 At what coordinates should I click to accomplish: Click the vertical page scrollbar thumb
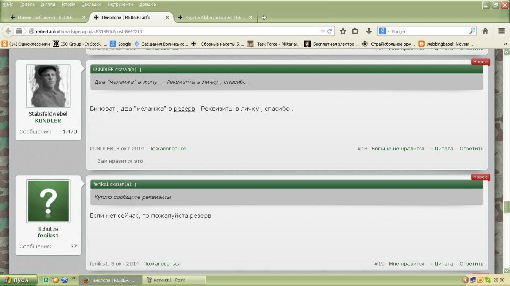coord(506,207)
